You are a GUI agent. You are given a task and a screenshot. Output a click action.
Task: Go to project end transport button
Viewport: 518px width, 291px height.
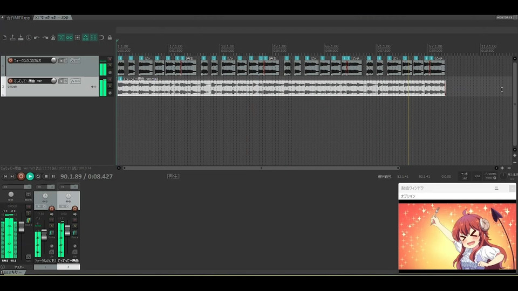pos(12,177)
